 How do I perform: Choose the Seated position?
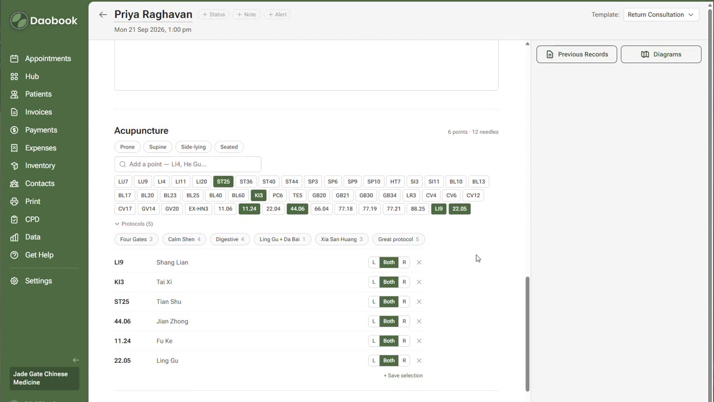(x=229, y=147)
